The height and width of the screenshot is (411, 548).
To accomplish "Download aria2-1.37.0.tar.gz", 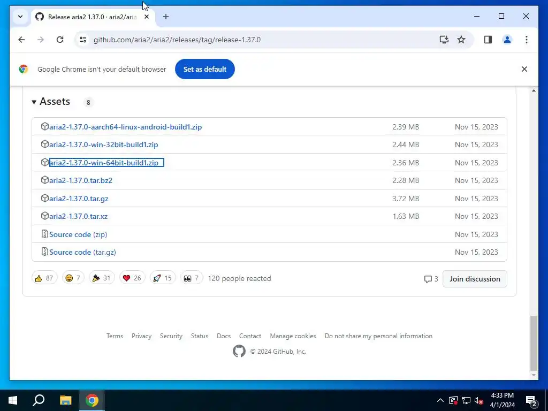I will pos(79,199).
